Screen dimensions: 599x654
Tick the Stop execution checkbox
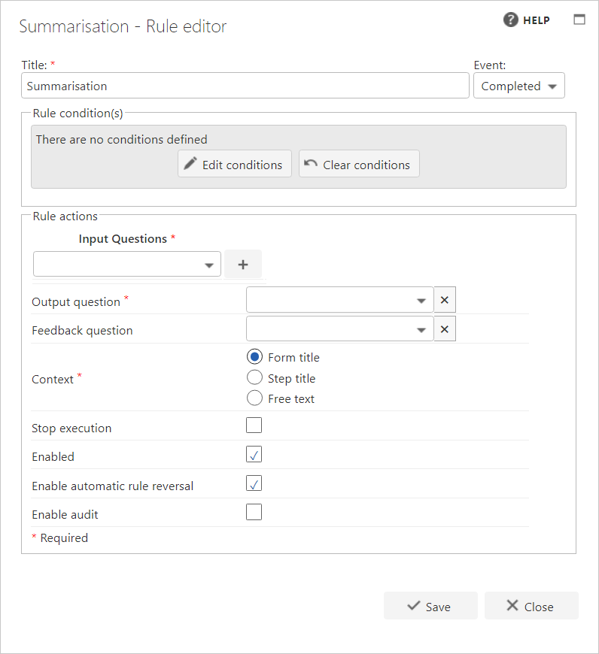coord(254,425)
